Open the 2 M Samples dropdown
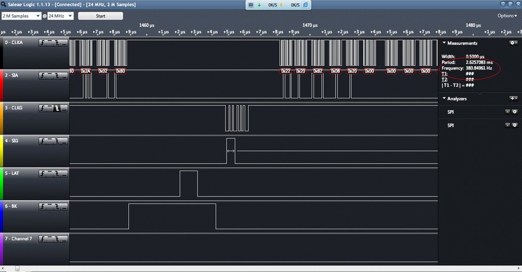 [21, 16]
